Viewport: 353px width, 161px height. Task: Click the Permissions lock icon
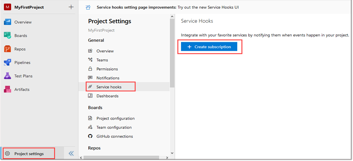tap(90, 69)
